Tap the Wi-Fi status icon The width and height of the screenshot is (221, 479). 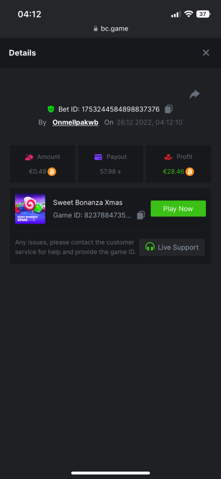(188, 14)
